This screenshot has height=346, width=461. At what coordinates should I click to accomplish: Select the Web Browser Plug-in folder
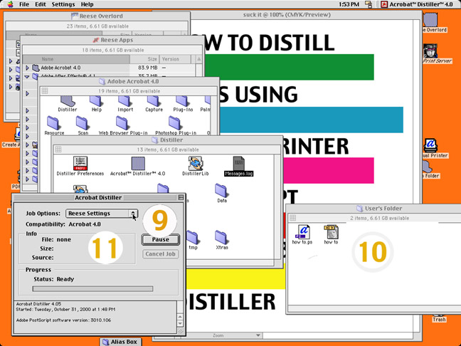click(x=123, y=125)
